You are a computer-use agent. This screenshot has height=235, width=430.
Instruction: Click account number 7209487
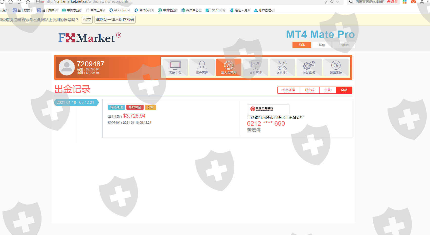click(x=90, y=64)
